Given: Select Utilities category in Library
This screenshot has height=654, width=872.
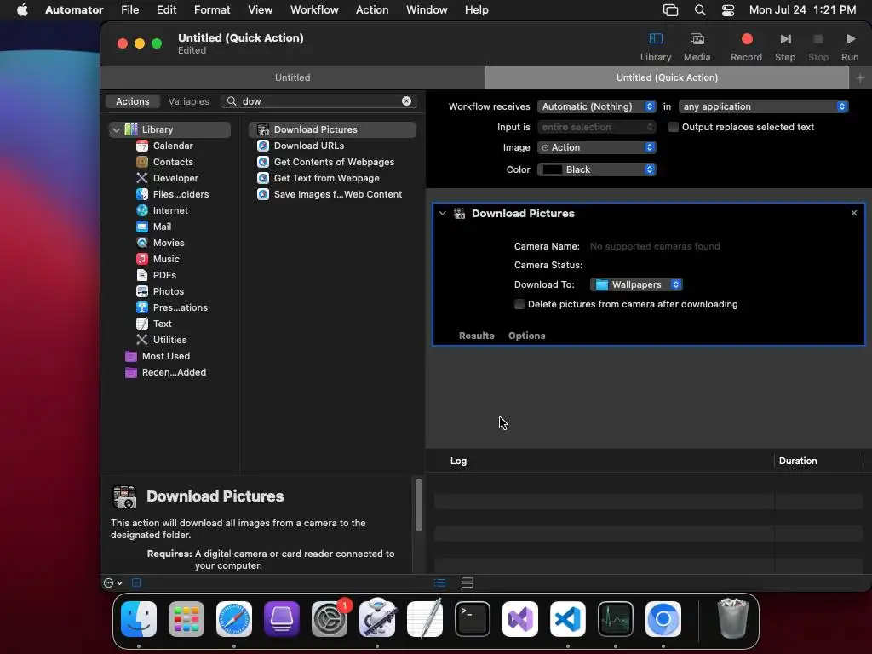Looking at the screenshot, I should tap(169, 340).
